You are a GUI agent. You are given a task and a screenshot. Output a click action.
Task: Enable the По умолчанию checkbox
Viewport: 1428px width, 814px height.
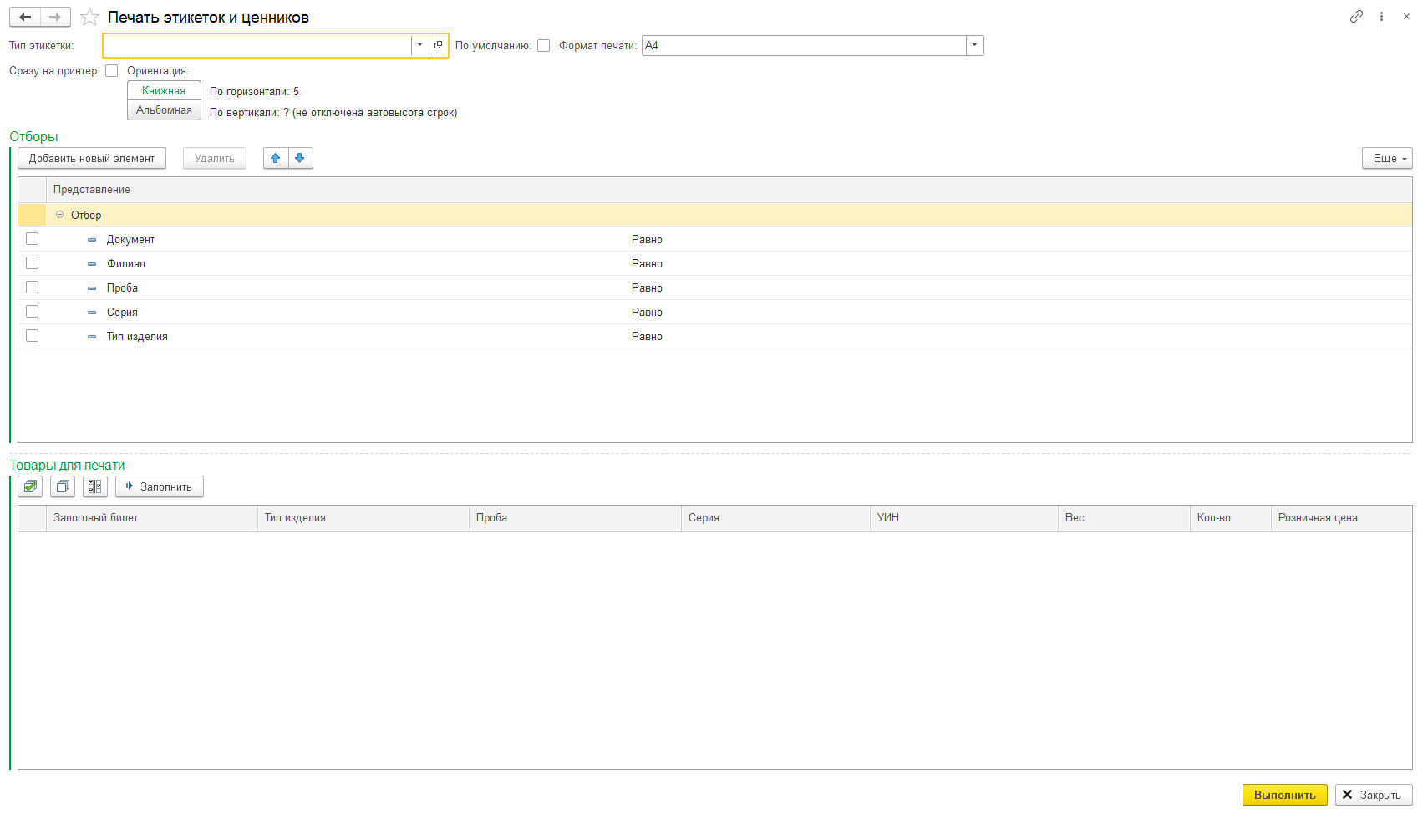(x=544, y=46)
